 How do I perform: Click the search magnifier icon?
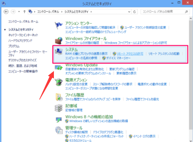(x=186, y=12)
